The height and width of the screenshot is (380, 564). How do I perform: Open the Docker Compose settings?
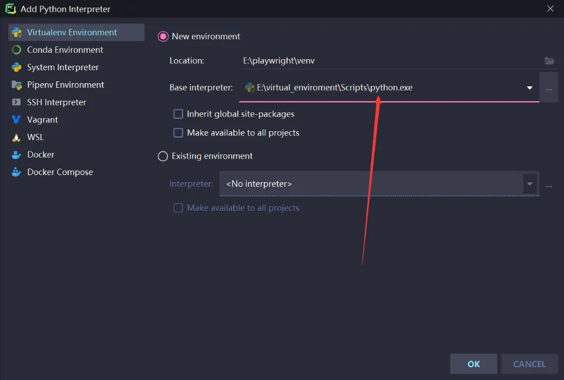(x=60, y=172)
